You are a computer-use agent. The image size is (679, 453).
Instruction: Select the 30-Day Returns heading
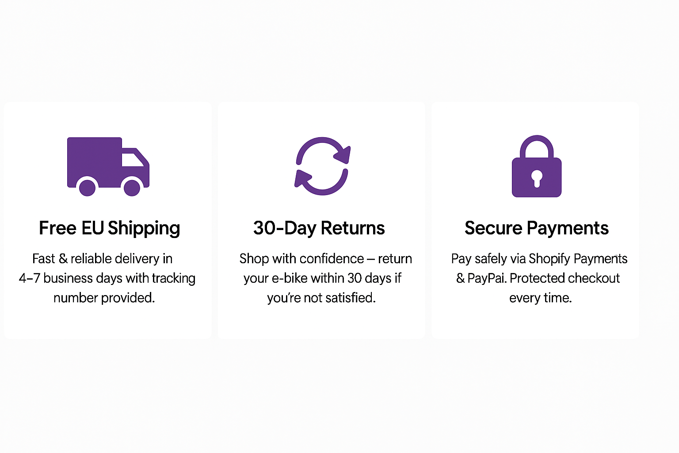[x=319, y=228]
